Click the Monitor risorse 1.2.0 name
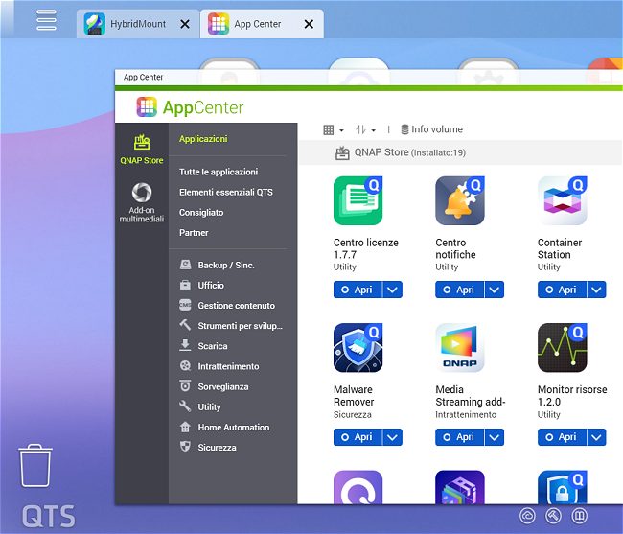 [x=572, y=395]
